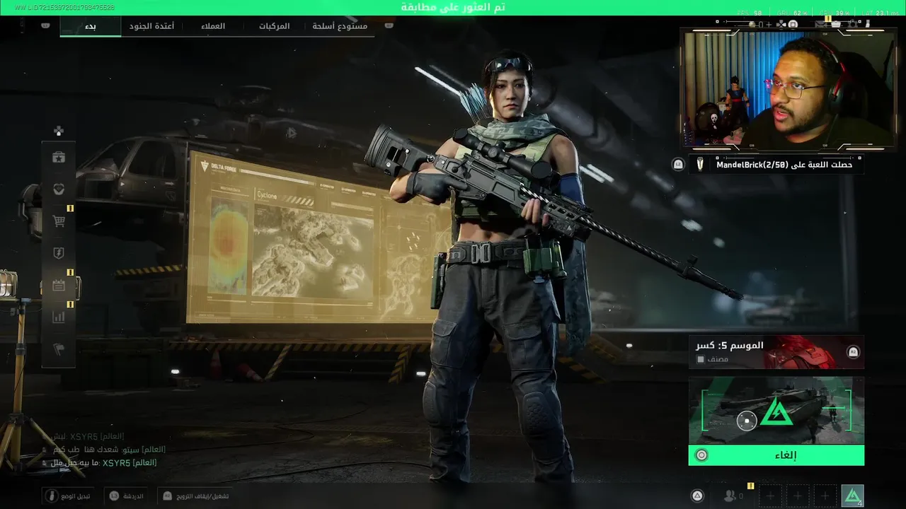Click the Delta Force holographic map screen
Viewport: 906px width, 509px height.
319,237
